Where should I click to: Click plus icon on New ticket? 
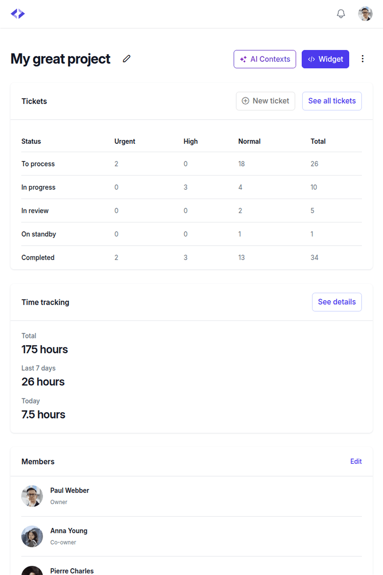point(246,101)
